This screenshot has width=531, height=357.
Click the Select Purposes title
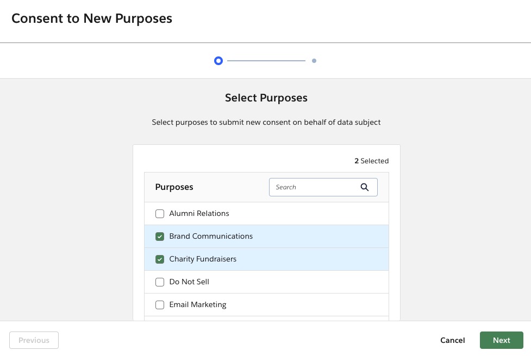[x=266, y=98]
